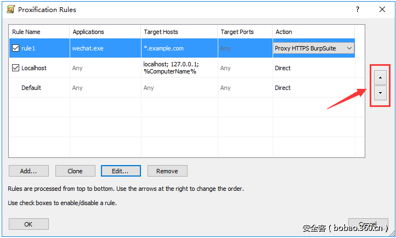Viewport: 396px width, 238px height.
Task: Click the move rule down arrow
Action: pos(380,93)
